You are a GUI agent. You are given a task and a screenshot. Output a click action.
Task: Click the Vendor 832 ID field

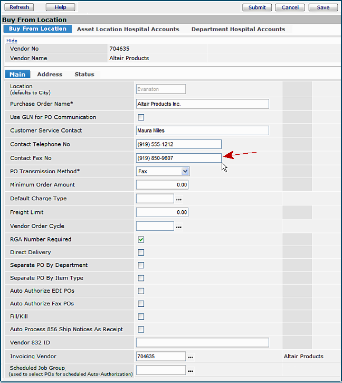tap(202, 343)
